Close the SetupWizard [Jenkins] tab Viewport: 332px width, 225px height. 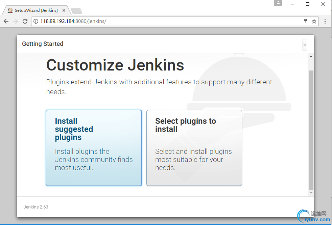point(64,10)
